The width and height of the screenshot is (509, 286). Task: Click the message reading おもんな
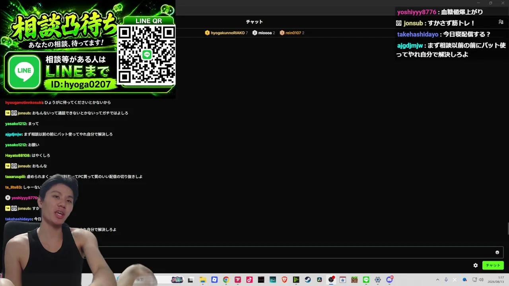point(39,166)
